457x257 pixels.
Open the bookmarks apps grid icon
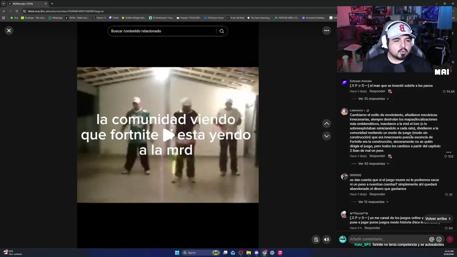pos(4,17)
